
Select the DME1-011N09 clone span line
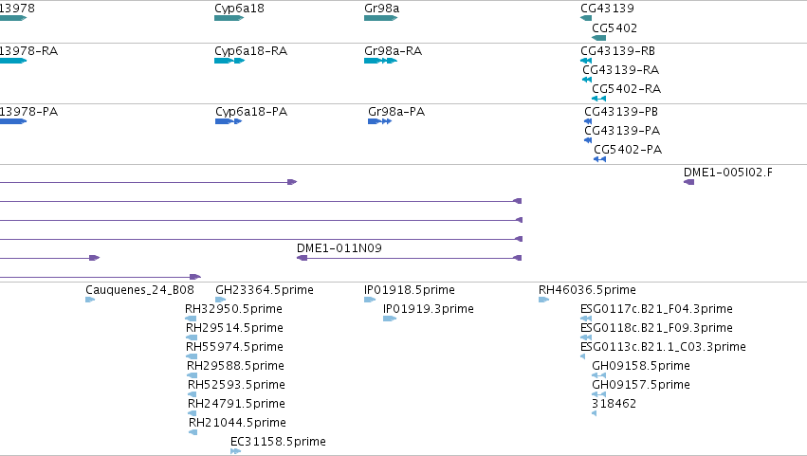(x=410, y=258)
